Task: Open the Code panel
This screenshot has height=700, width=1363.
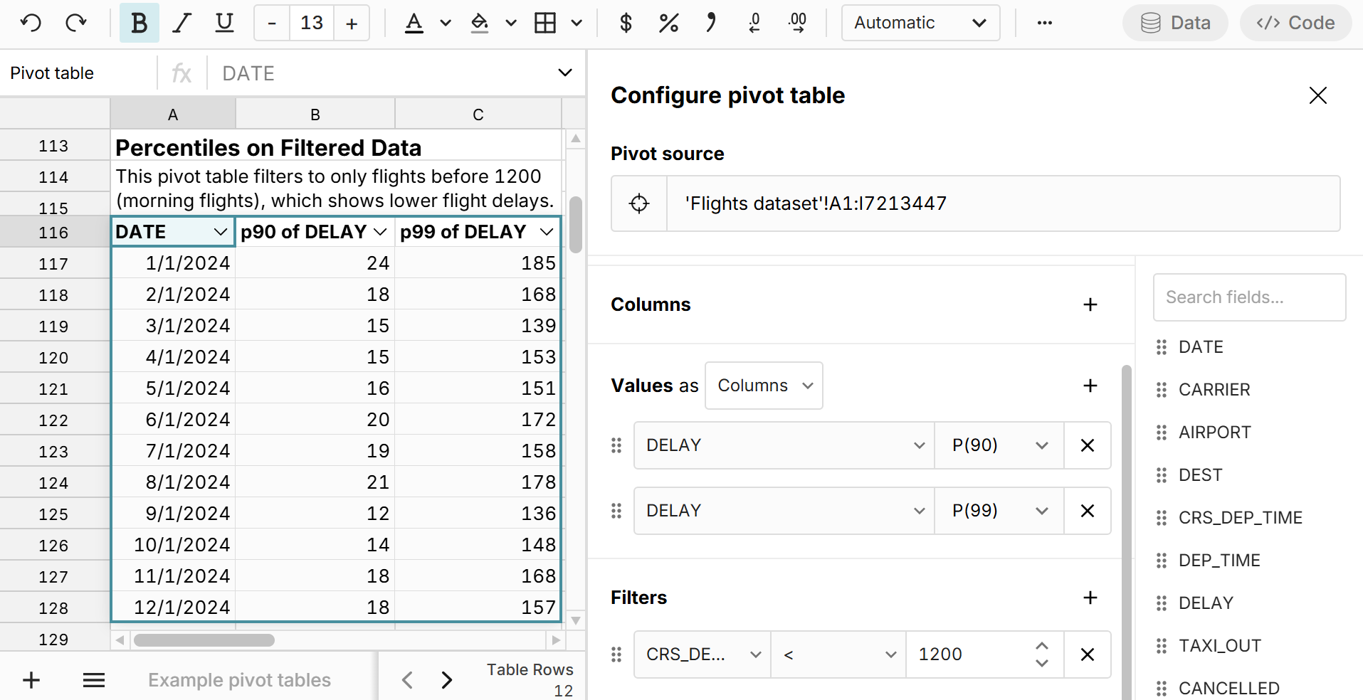Action: (x=1295, y=23)
